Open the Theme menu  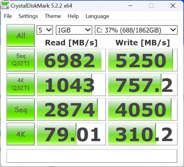click(x=53, y=16)
